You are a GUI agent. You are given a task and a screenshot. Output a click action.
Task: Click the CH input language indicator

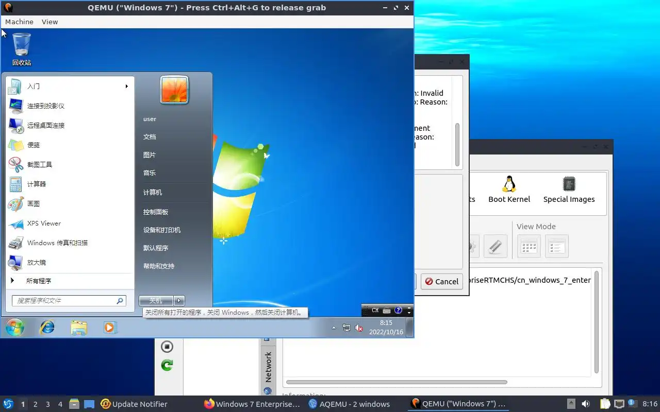coord(375,310)
